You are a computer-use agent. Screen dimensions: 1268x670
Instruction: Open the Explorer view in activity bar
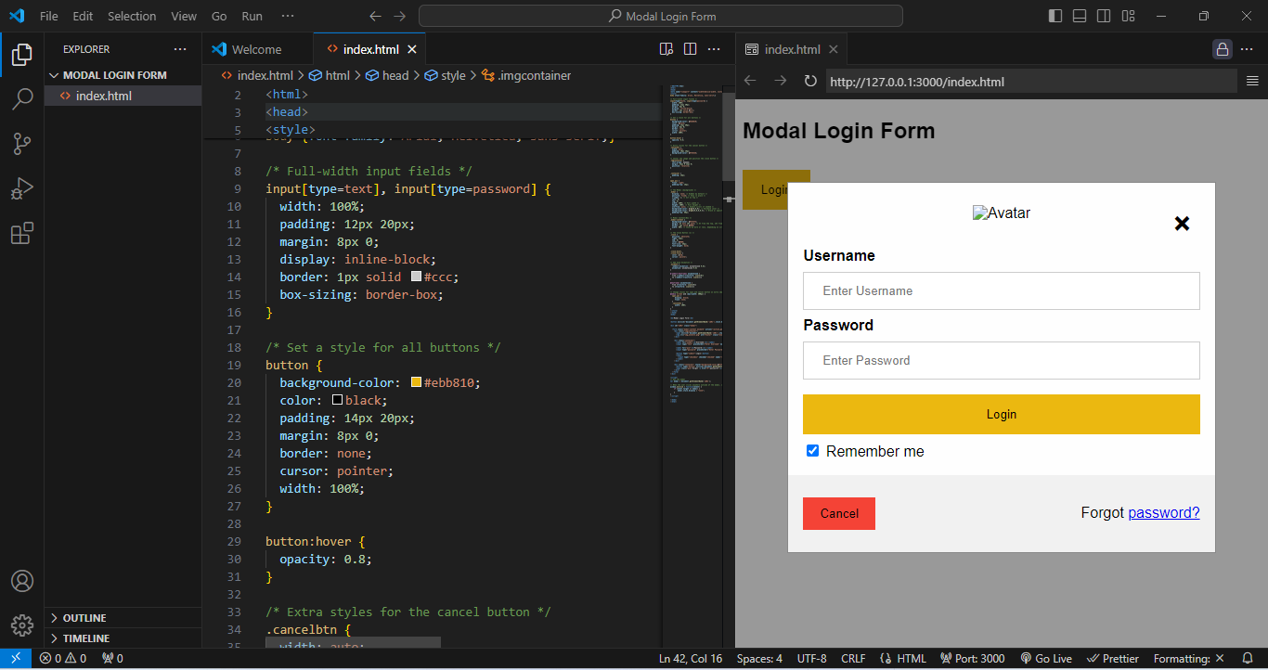tap(22, 55)
